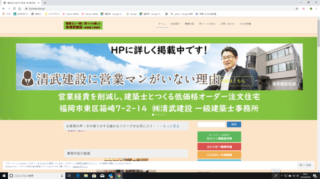Click the red Yahoo extension icon
This screenshot has height=179, width=320.
[x=304, y=9]
